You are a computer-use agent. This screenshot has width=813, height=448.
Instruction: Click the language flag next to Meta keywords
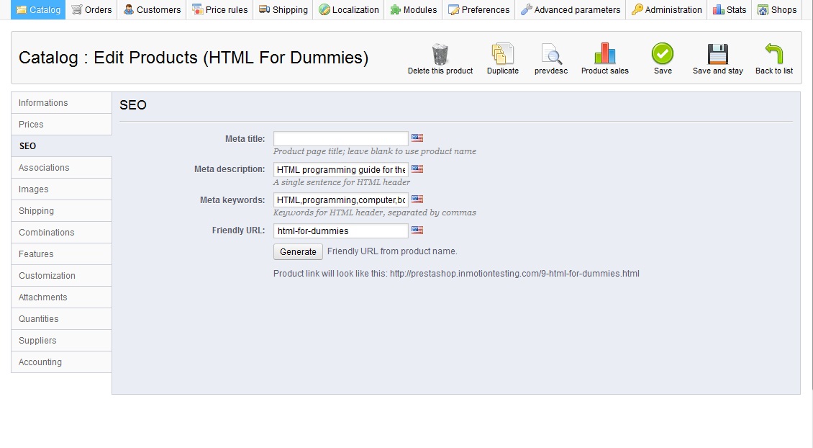click(417, 200)
